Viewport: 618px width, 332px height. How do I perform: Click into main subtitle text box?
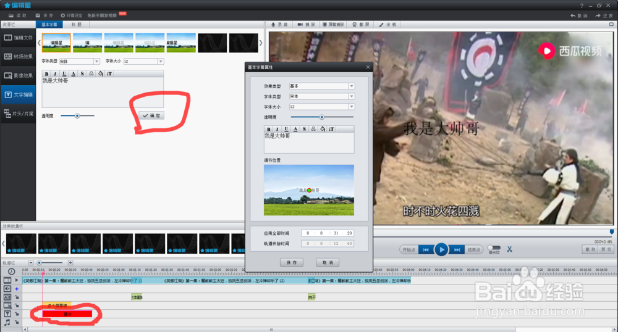[x=103, y=92]
